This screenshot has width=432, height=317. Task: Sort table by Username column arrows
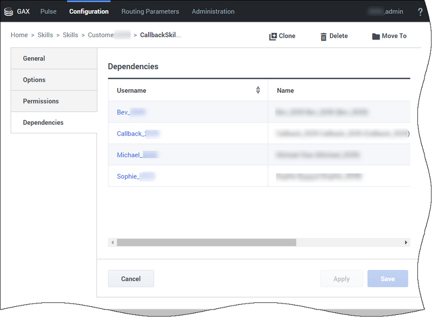(258, 91)
